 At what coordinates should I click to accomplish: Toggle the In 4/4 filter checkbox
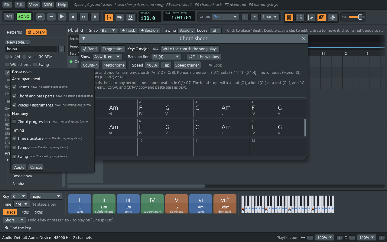click(7, 57)
